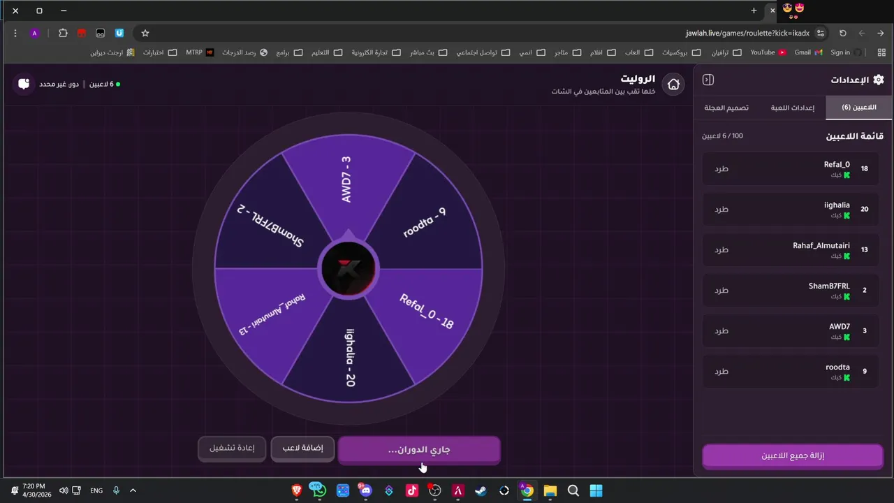The height and width of the screenshot is (503, 894).
Task: Click the home icon beside الروليت title
Action: 673,85
